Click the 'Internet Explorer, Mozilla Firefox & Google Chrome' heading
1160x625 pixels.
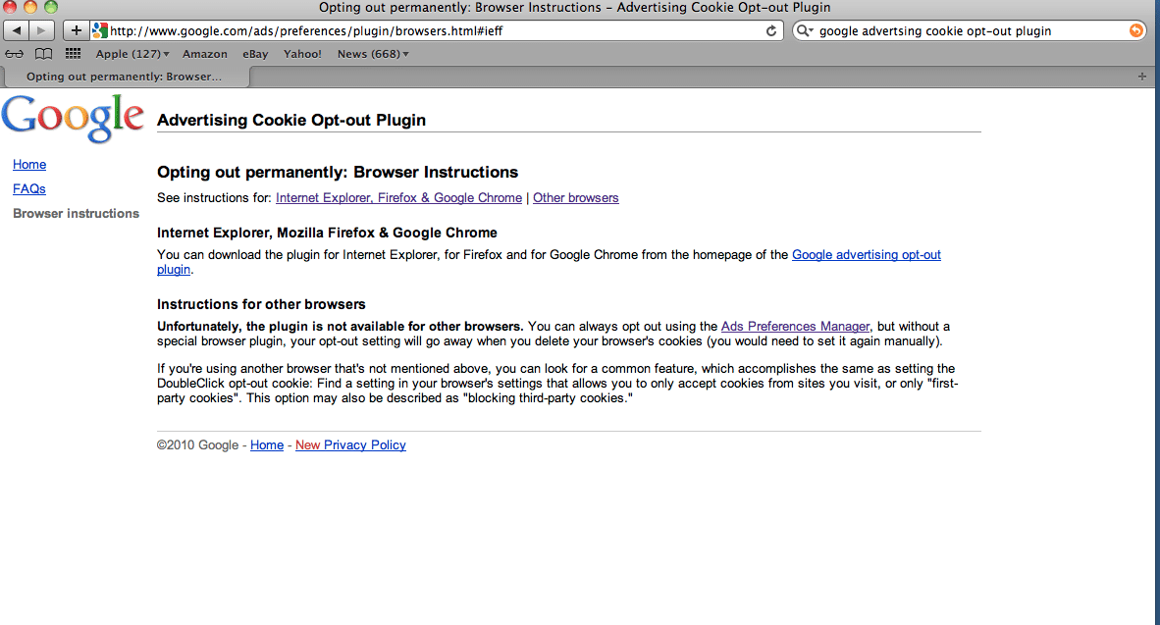click(327, 233)
